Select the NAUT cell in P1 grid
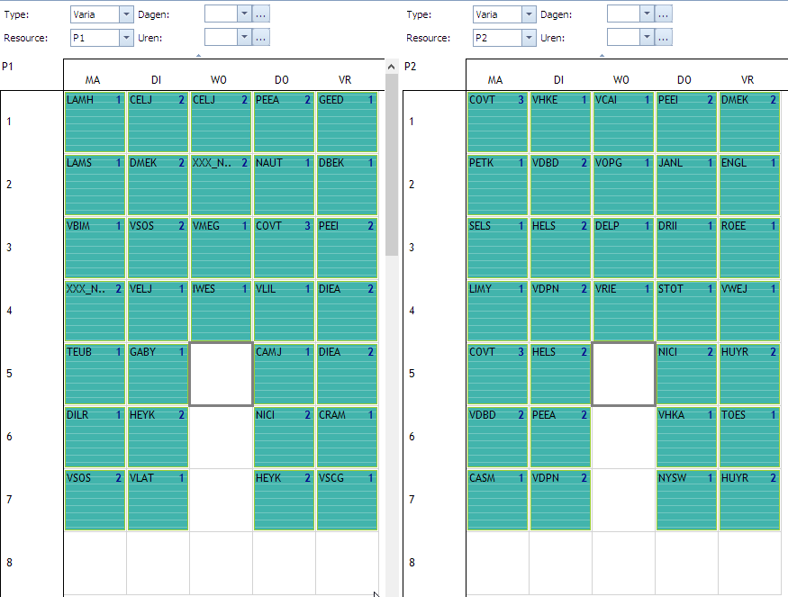Viewport: 788px width, 597px height. pos(284,185)
